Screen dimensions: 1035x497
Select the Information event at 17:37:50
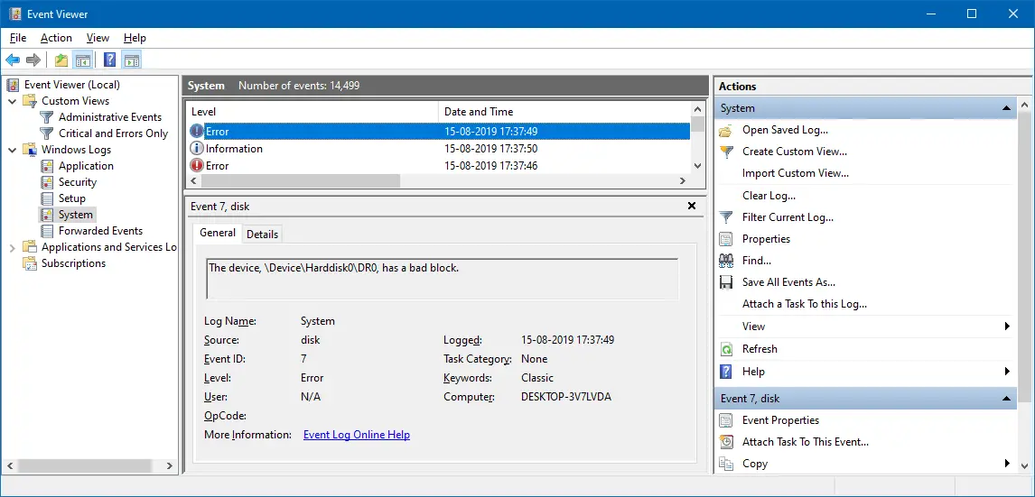coord(439,149)
